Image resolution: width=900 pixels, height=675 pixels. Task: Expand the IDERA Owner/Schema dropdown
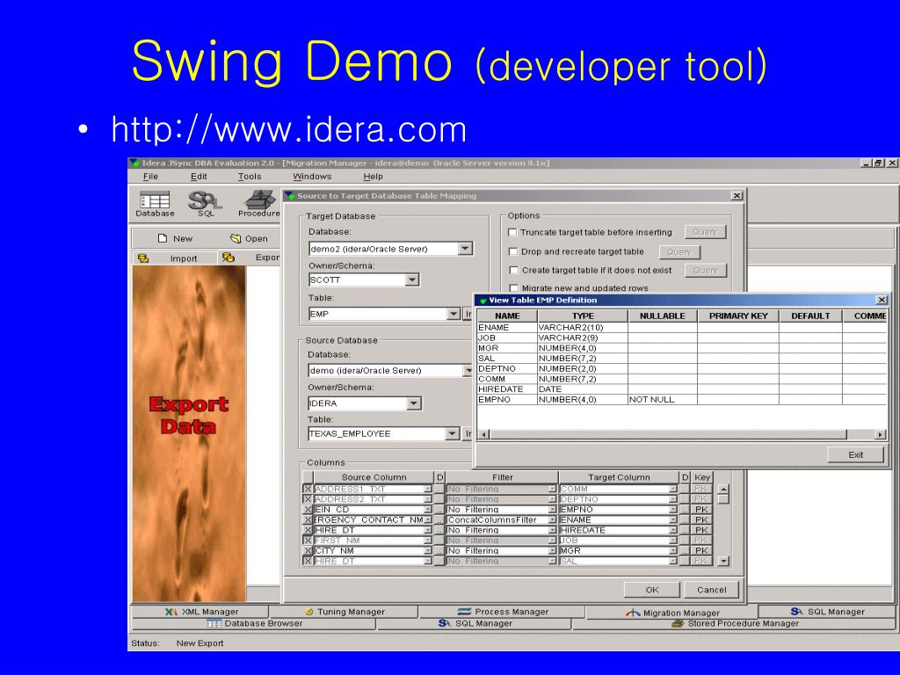tap(413, 403)
